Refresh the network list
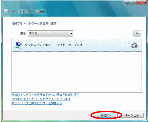 pos(137,33)
